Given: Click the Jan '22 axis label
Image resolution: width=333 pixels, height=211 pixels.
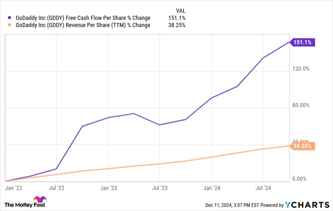Looking at the screenshot, I should (13, 188).
